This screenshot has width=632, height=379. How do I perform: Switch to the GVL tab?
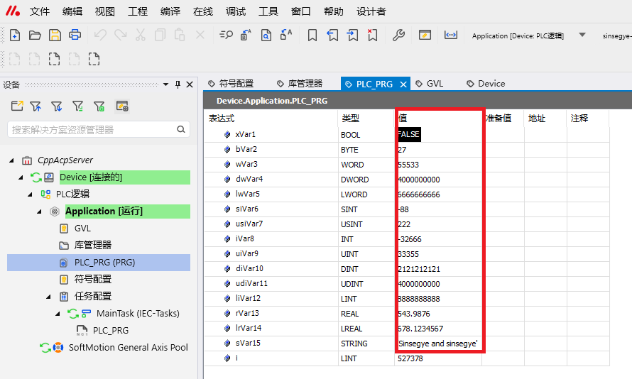pos(430,84)
